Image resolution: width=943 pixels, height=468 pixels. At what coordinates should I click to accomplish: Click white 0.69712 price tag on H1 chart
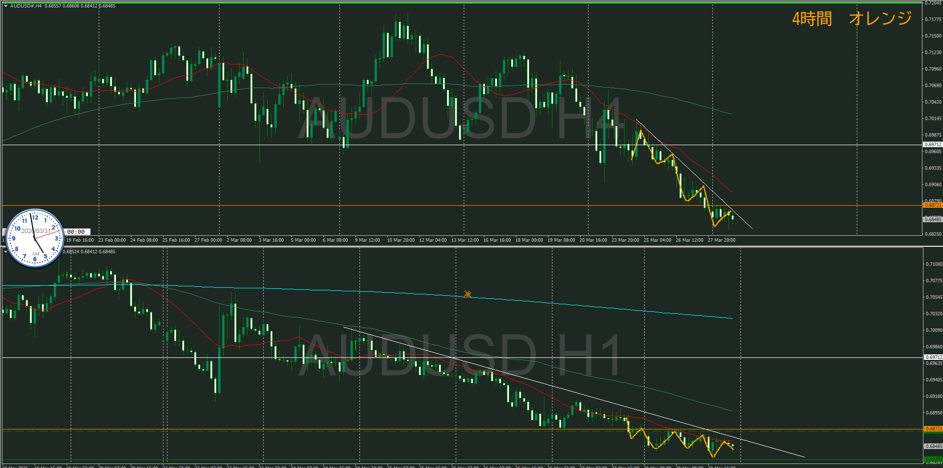[932, 357]
